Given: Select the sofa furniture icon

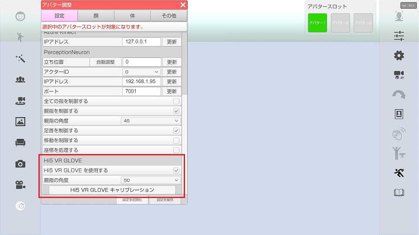Looking at the screenshot, I should [21, 143].
